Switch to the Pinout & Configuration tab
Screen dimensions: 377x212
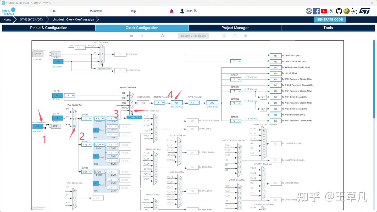point(49,28)
